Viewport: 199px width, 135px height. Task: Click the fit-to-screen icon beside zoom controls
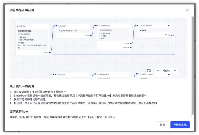click(x=149, y=71)
